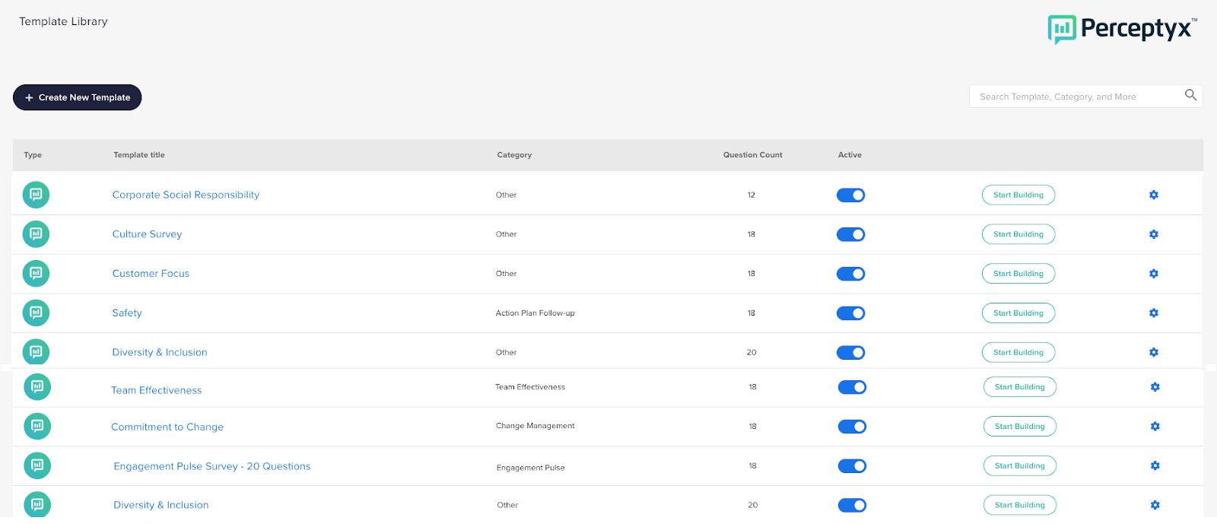Image resolution: width=1217 pixels, height=524 pixels.
Task: Click the Category column header
Action: pyautogui.click(x=514, y=155)
